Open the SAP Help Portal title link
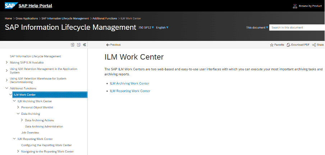This screenshot has width=325, height=155. (35, 6)
